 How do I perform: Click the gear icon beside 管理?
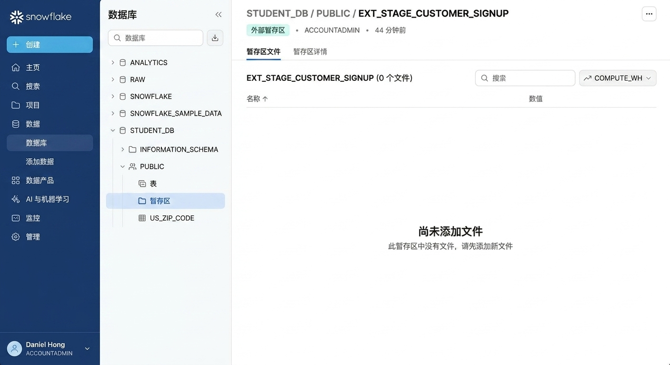(x=16, y=237)
